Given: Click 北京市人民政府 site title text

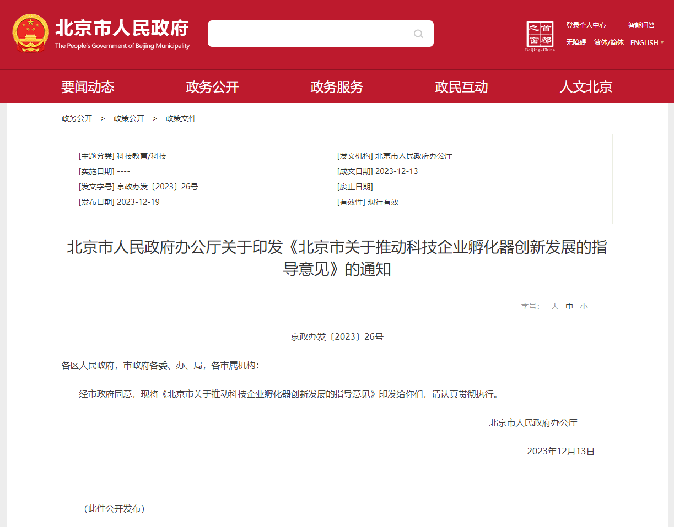Looking at the screenshot, I should (122, 28).
